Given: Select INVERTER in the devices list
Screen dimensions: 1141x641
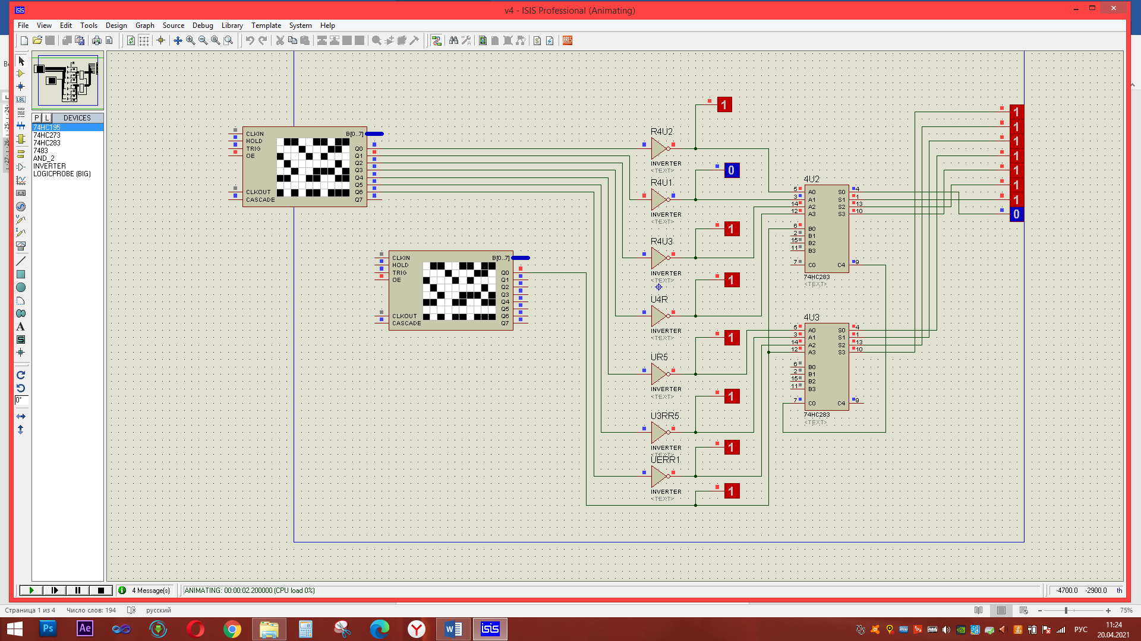Looking at the screenshot, I should tap(49, 166).
